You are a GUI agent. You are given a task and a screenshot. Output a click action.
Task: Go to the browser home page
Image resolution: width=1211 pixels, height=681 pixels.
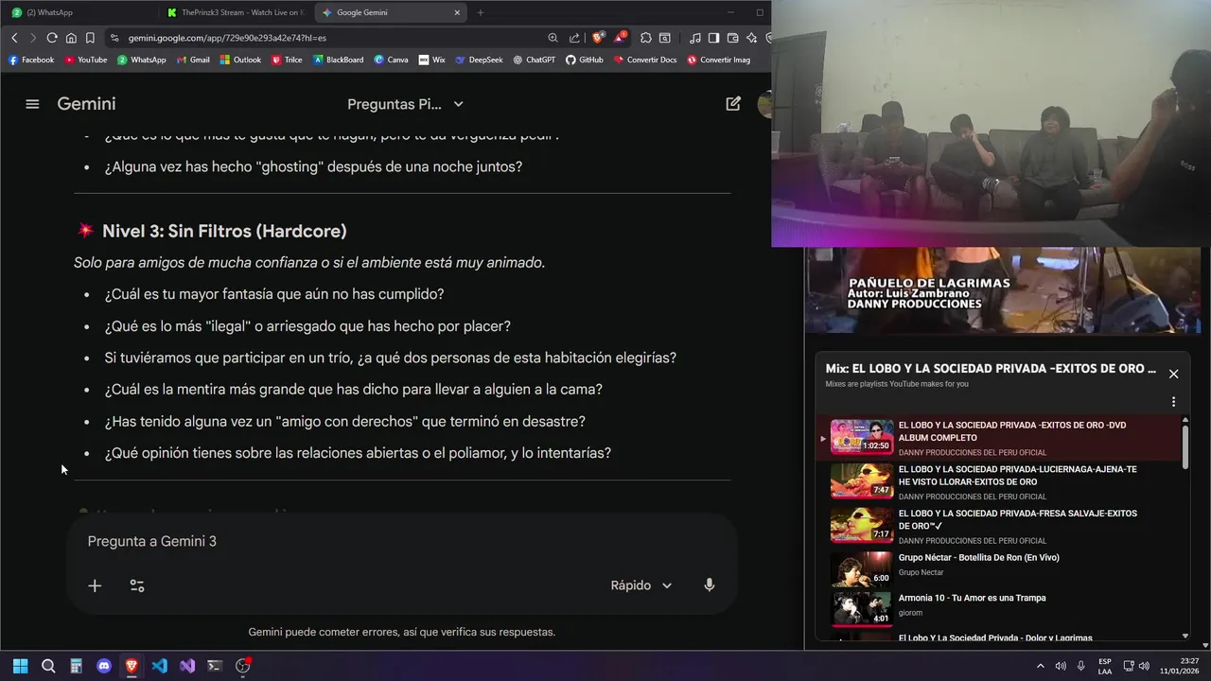(x=71, y=38)
